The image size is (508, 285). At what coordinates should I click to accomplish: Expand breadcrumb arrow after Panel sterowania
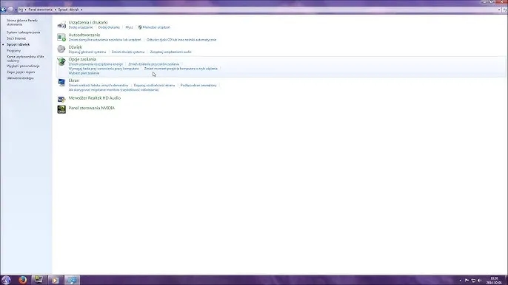[55, 10]
